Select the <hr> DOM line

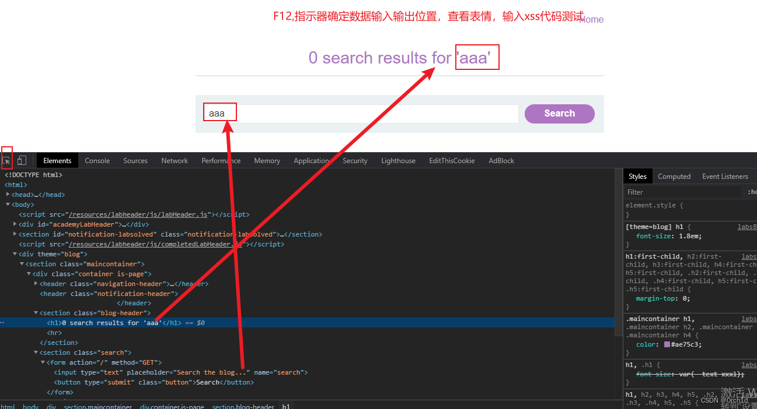tap(54, 333)
